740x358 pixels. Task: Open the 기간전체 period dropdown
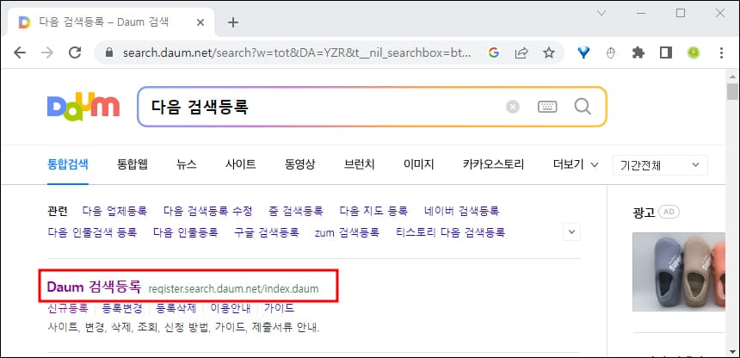tap(660, 165)
